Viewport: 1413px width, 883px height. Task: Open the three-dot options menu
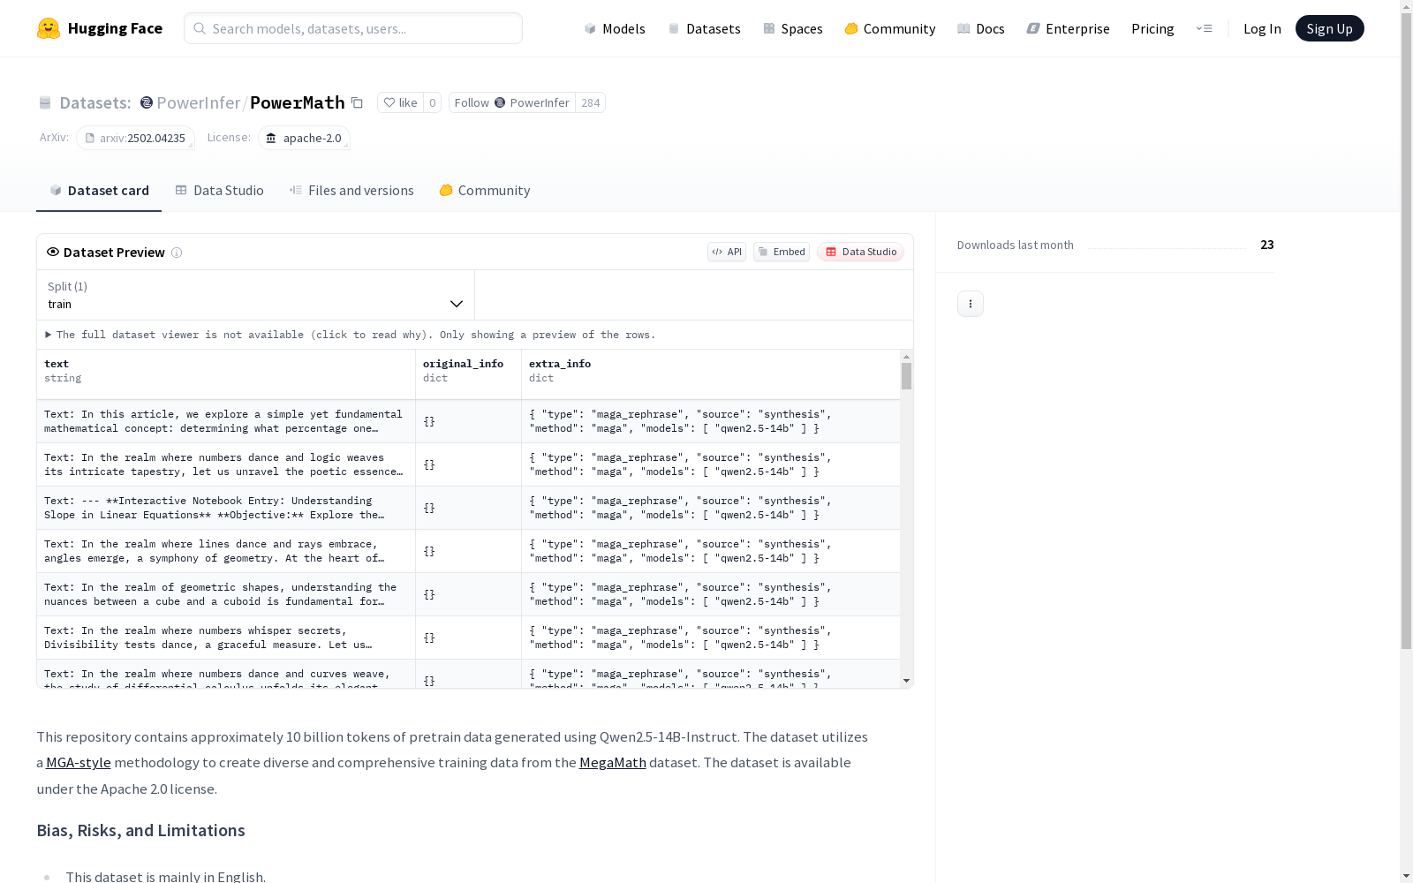coord(971,304)
